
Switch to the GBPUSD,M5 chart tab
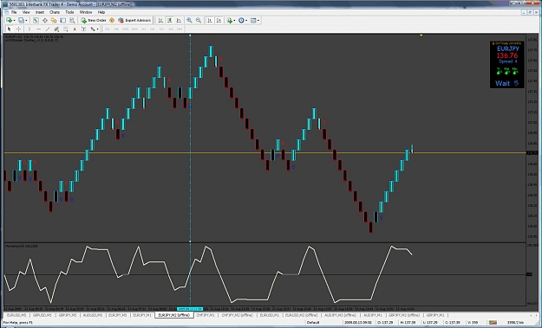click(x=42, y=315)
